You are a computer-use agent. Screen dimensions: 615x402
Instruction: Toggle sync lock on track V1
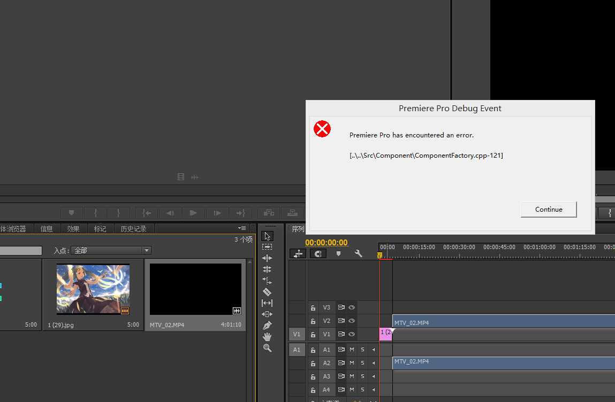[341, 334]
